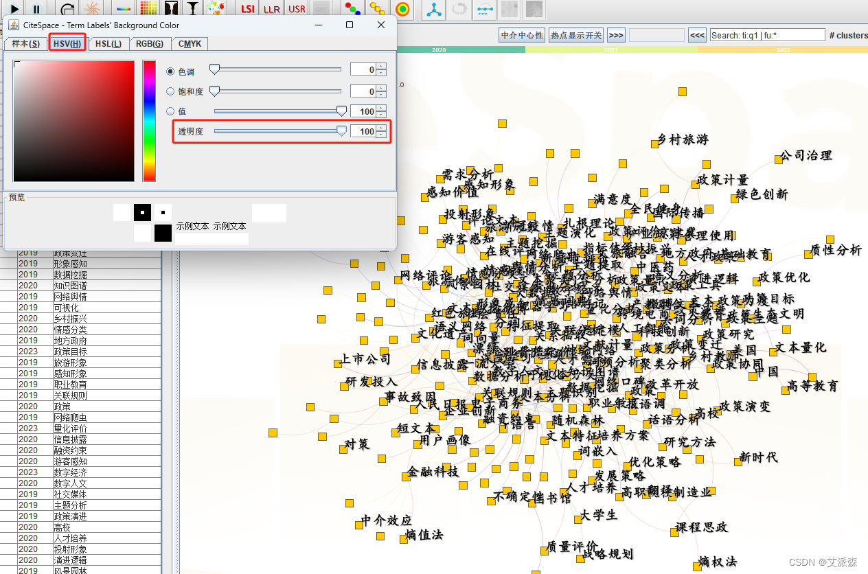Increase the 色调 value with the up arrow
This screenshot has height=574, width=868.
pyautogui.click(x=382, y=67)
